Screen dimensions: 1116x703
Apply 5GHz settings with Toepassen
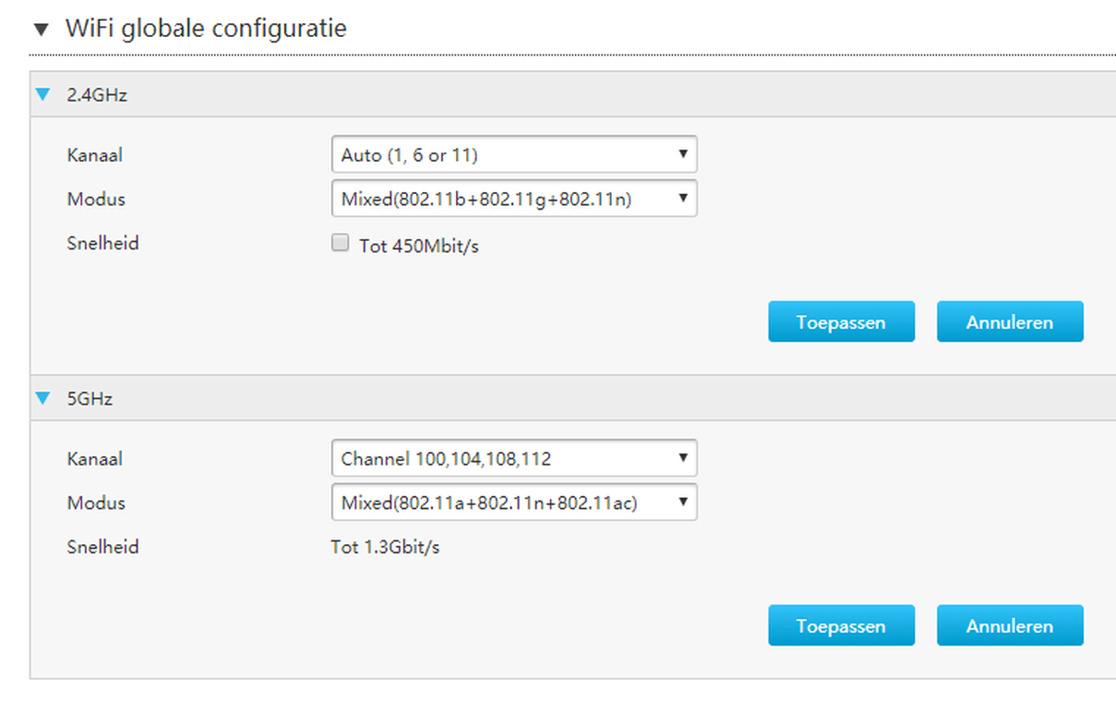click(x=841, y=626)
